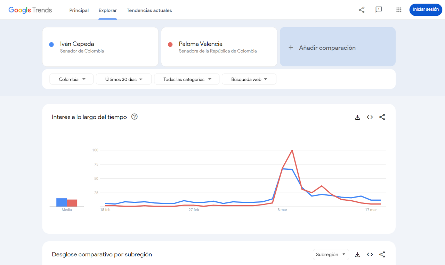
Task: Change Subregión display option
Action: (x=331, y=254)
